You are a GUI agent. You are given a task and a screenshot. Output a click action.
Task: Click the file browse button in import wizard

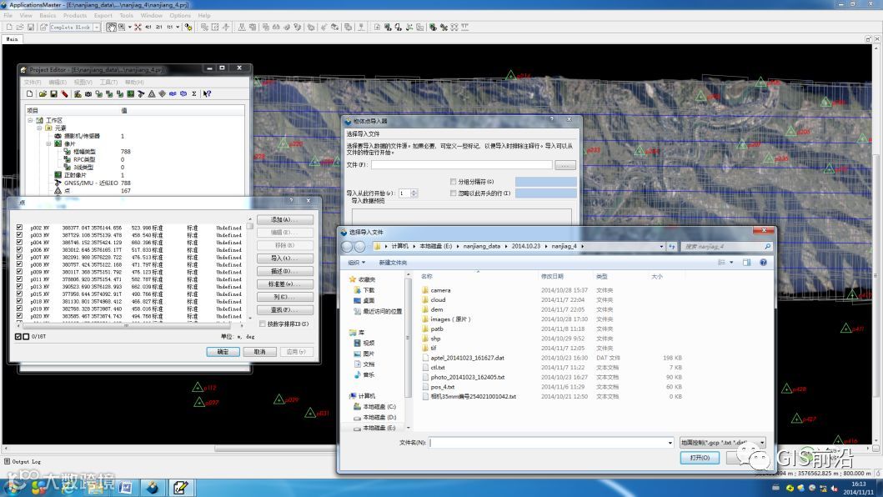click(564, 165)
